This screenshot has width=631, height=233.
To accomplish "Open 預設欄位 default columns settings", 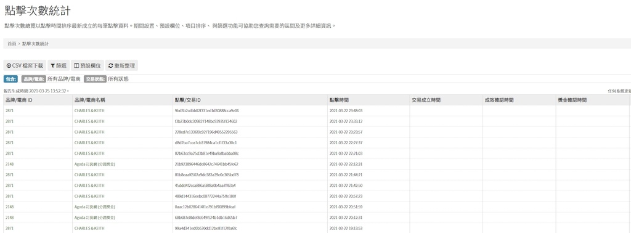I will 88,65.
